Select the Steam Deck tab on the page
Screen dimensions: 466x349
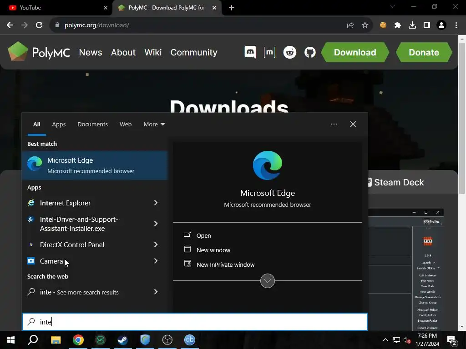point(395,182)
